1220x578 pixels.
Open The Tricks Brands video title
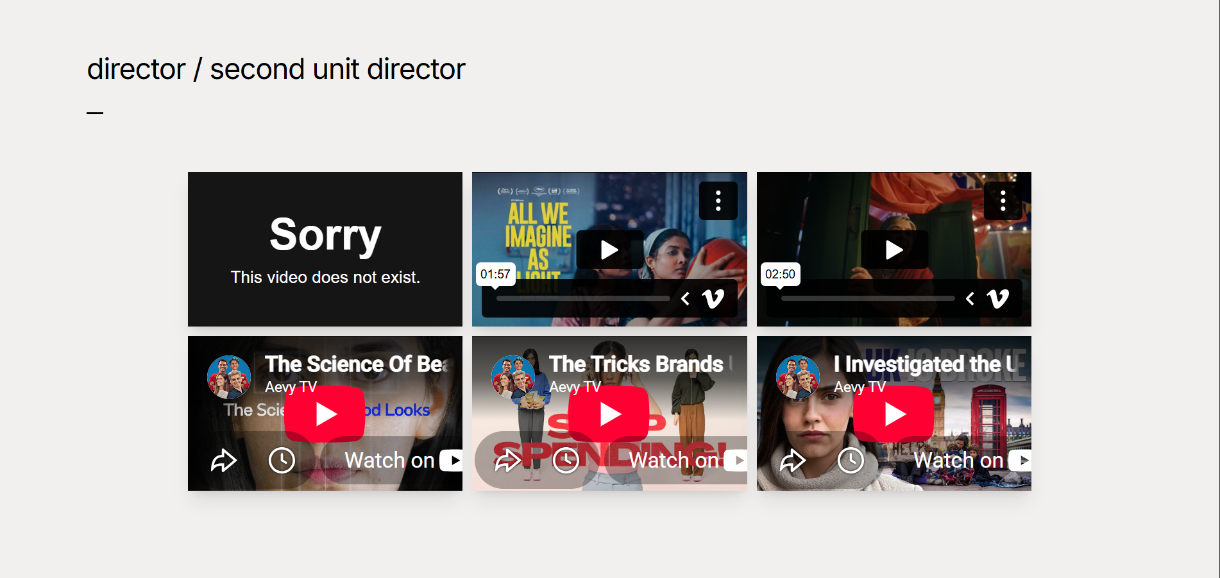point(641,364)
